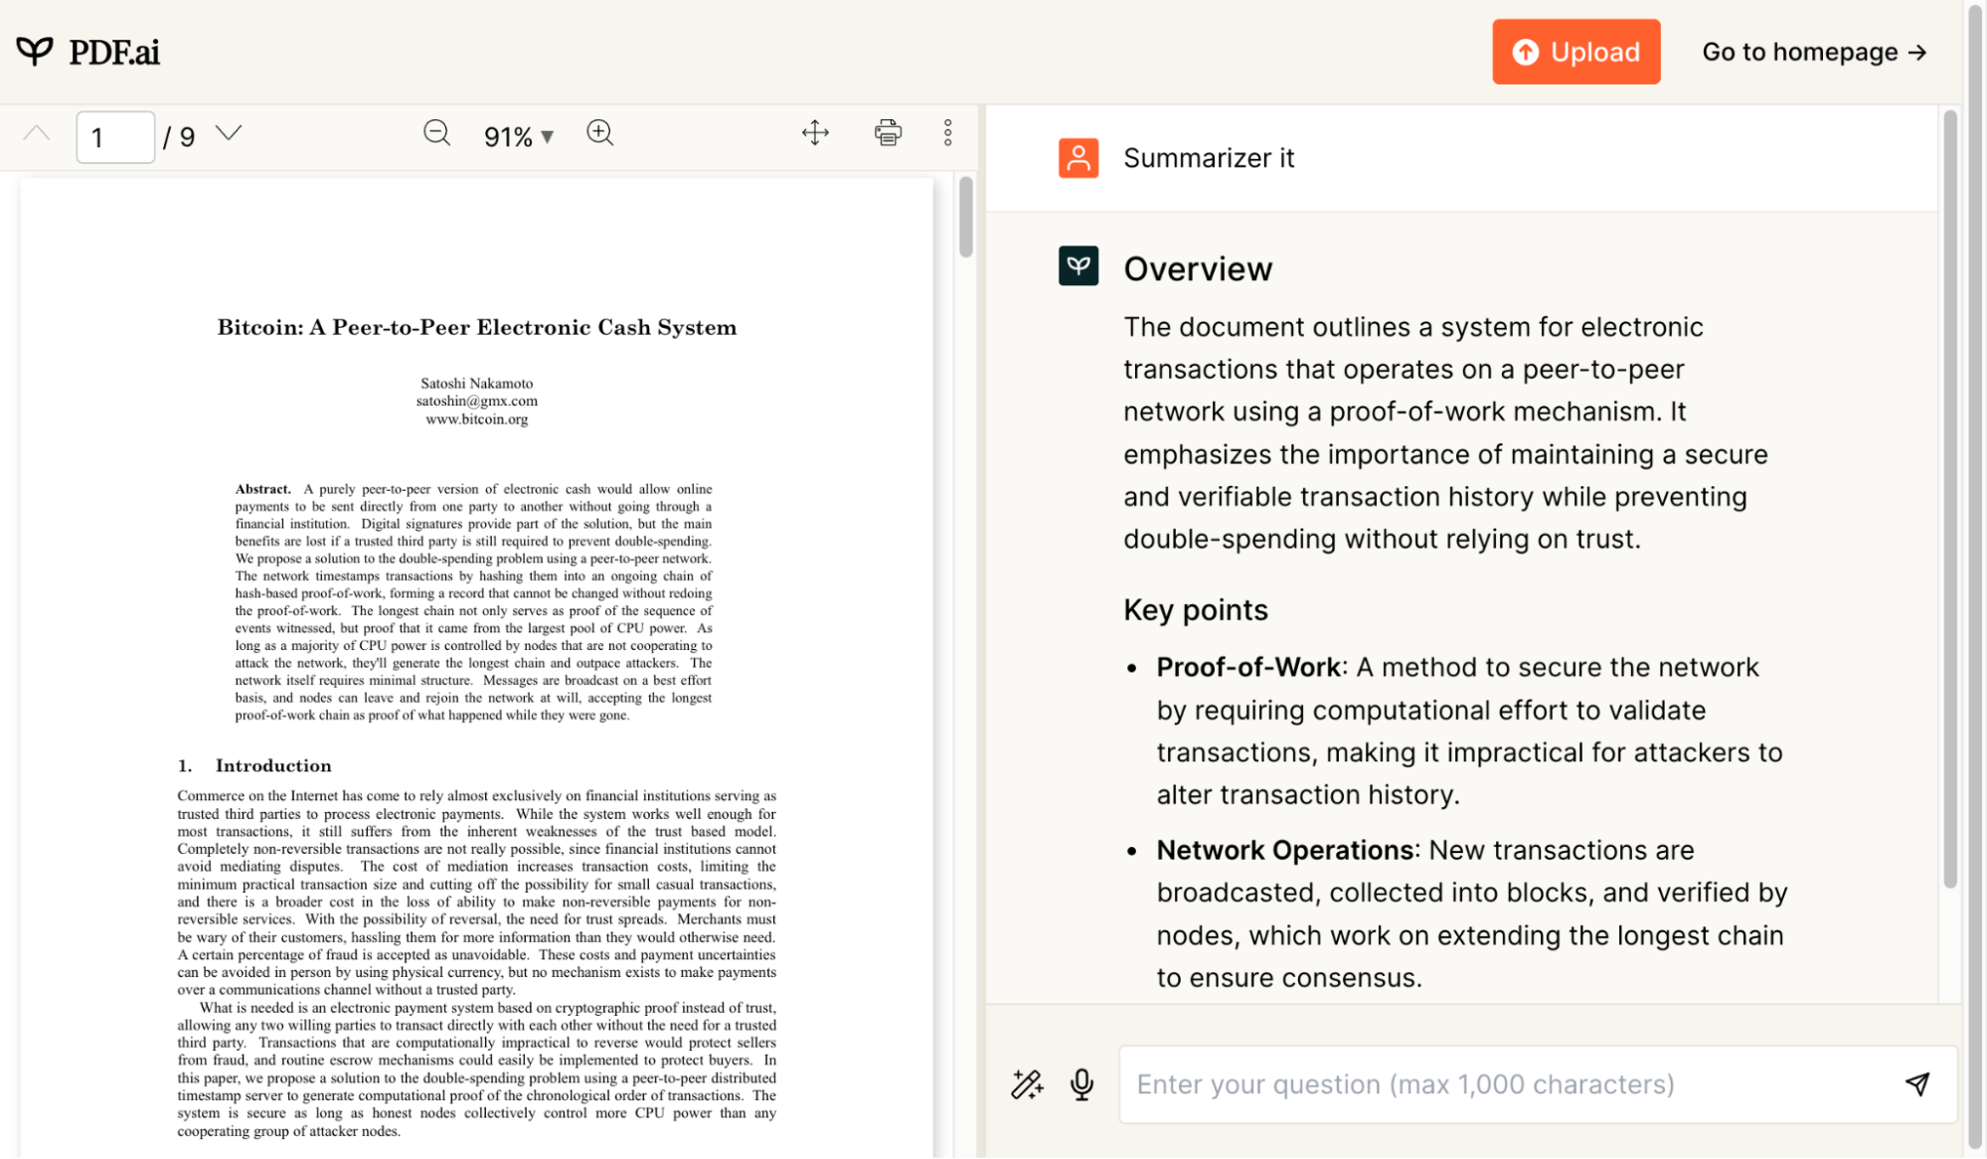Image resolution: width=1987 pixels, height=1159 pixels.
Task: Click the browser page scrollbar
Action: click(x=1975, y=577)
